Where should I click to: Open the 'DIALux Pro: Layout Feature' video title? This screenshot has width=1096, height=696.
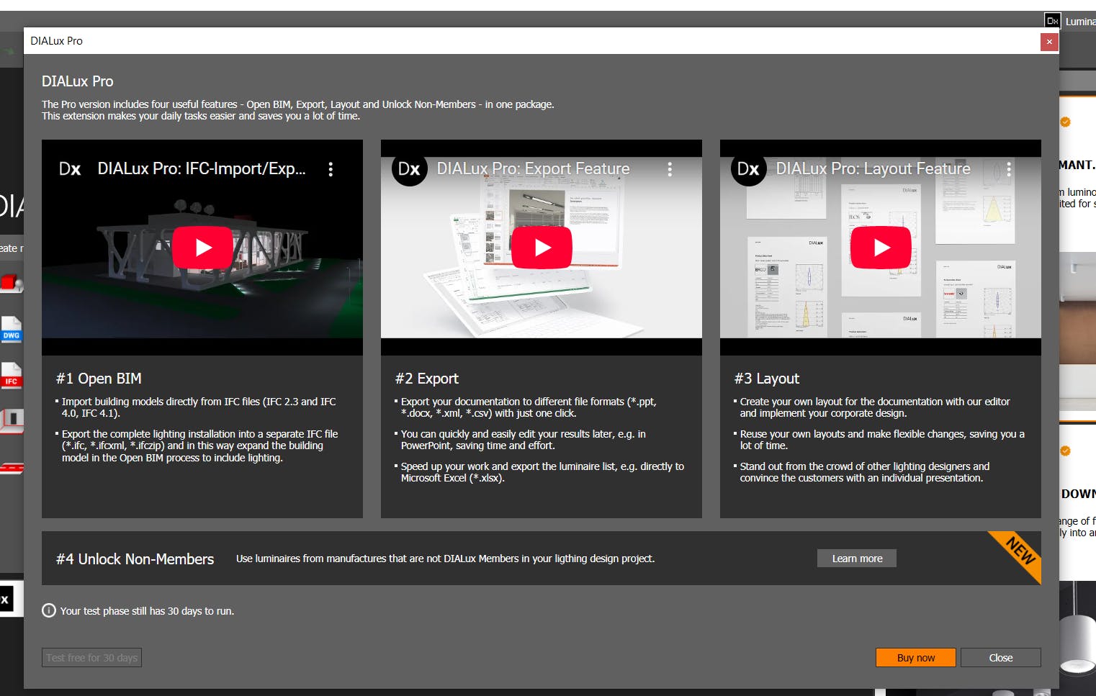[x=873, y=169]
